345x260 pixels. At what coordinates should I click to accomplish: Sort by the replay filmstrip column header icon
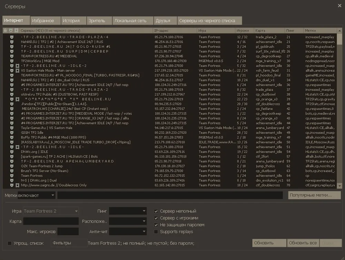[x=16, y=31]
